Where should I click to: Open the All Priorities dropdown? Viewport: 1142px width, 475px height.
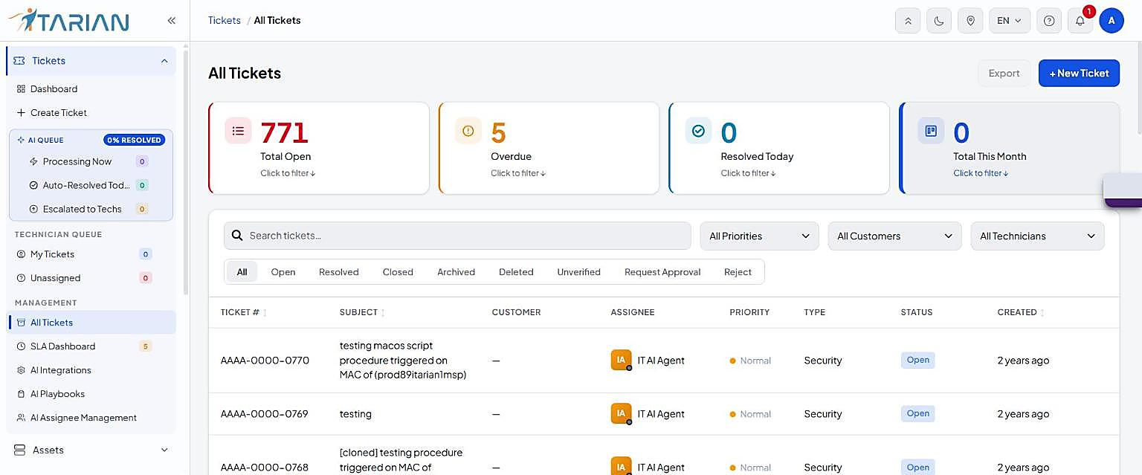759,236
